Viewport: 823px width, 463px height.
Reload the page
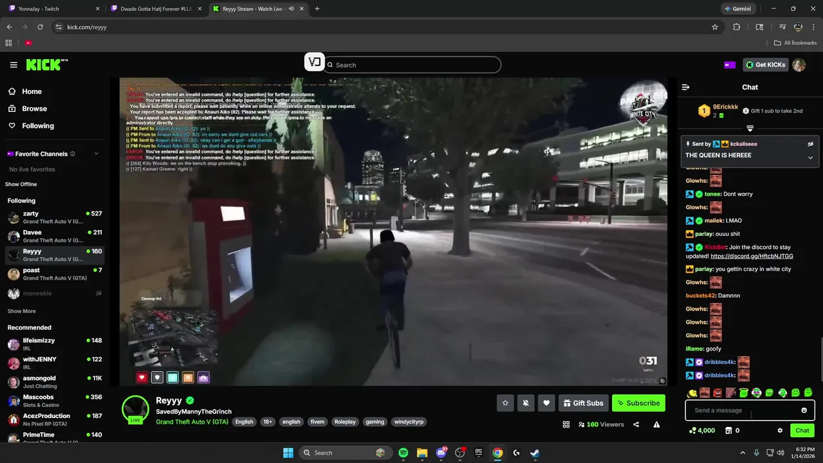point(41,27)
